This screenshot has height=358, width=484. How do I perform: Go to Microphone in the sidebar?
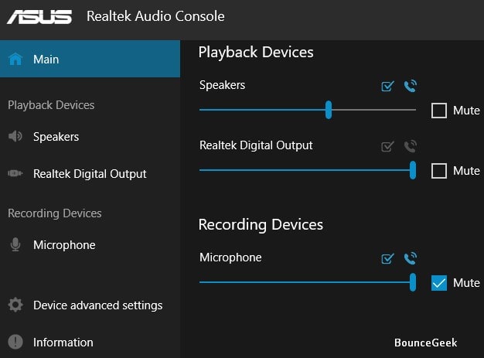pos(64,245)
